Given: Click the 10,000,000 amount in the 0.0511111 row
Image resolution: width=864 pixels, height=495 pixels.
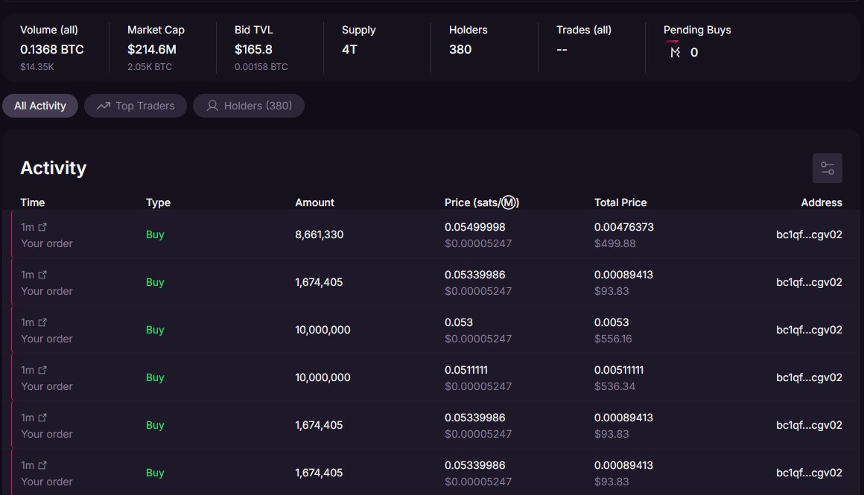Looking at the screenshot, I should 323,377.
